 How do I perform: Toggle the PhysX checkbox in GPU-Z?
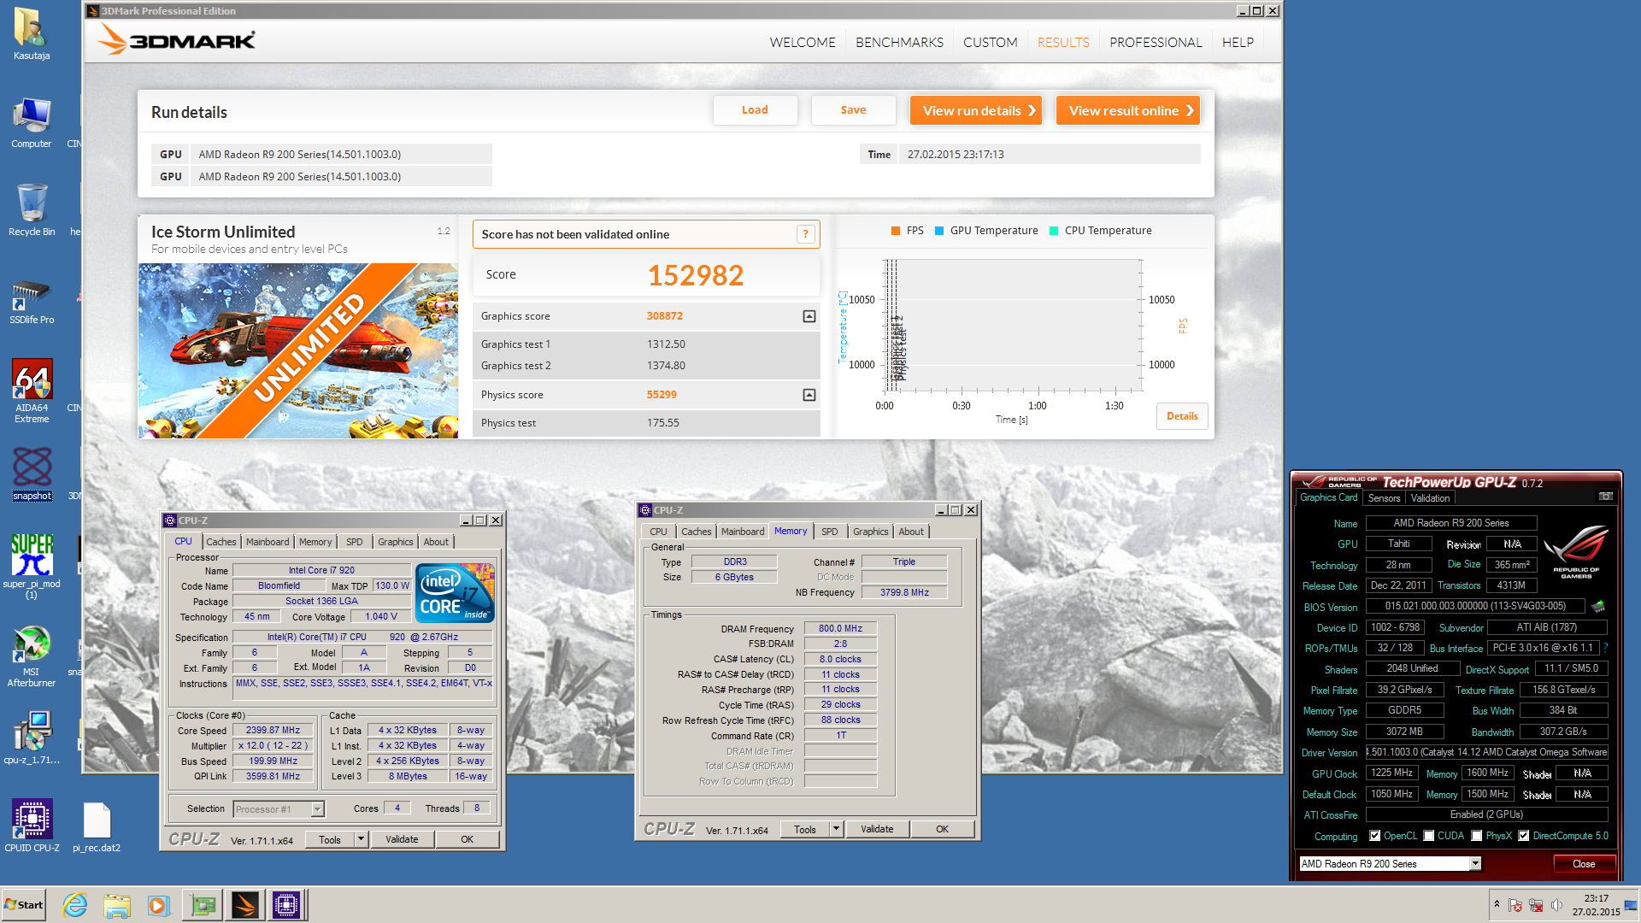coord(1477,836)
